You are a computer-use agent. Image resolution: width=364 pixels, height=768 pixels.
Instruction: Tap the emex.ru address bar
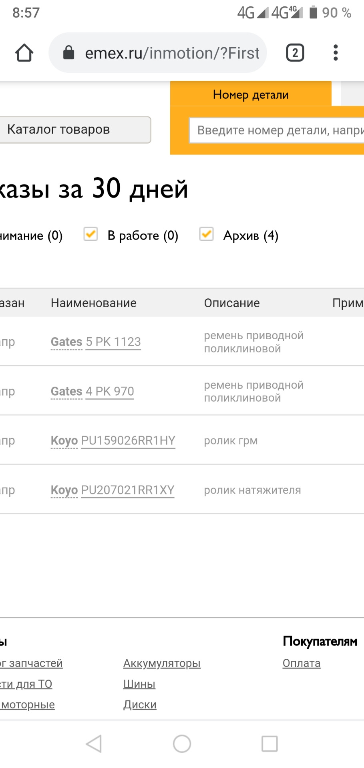[x=172, y=53]
